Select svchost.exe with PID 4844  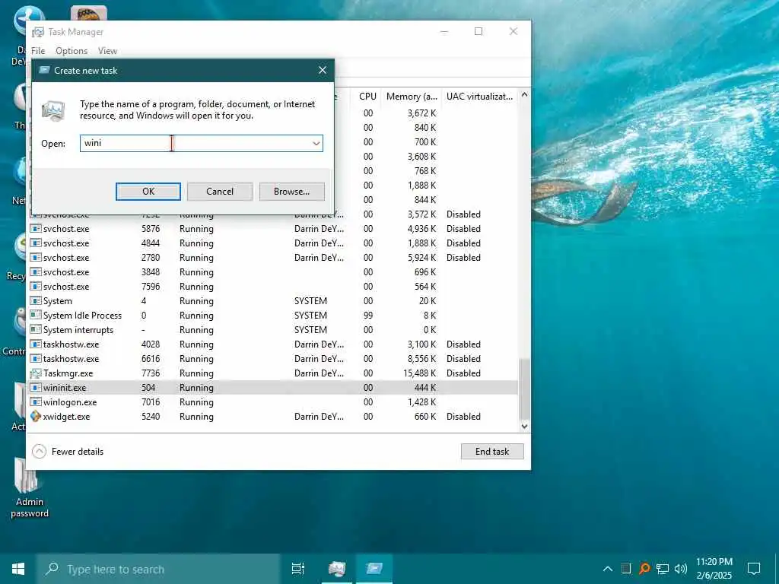click(273, 243)
